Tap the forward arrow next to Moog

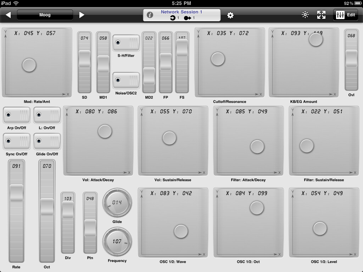tap(82, 14)
